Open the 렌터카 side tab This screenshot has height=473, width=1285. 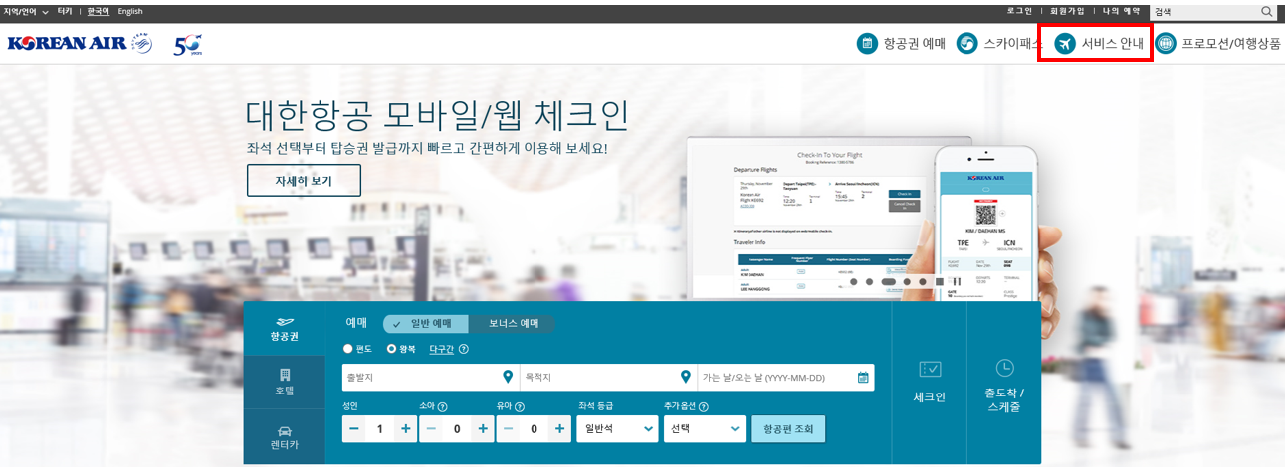[x=285, y=437]
